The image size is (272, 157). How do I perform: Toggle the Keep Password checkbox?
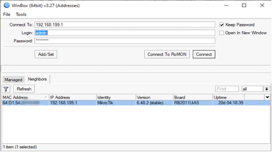[222, 25]
